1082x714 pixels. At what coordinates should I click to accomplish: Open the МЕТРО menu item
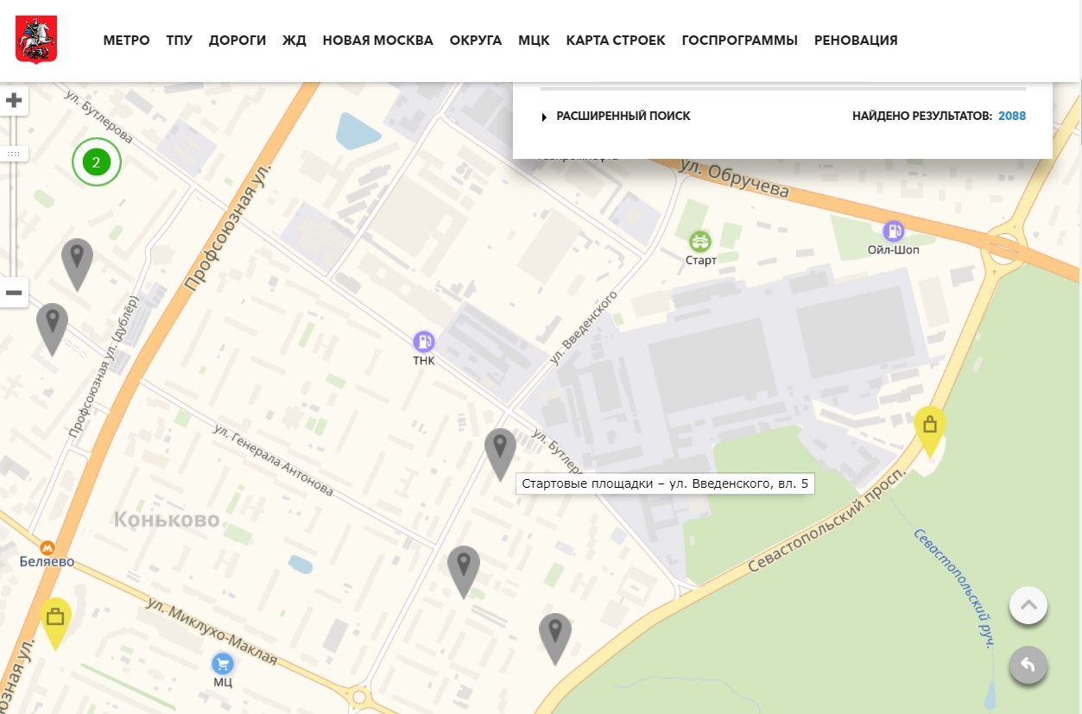pos(126,41)
